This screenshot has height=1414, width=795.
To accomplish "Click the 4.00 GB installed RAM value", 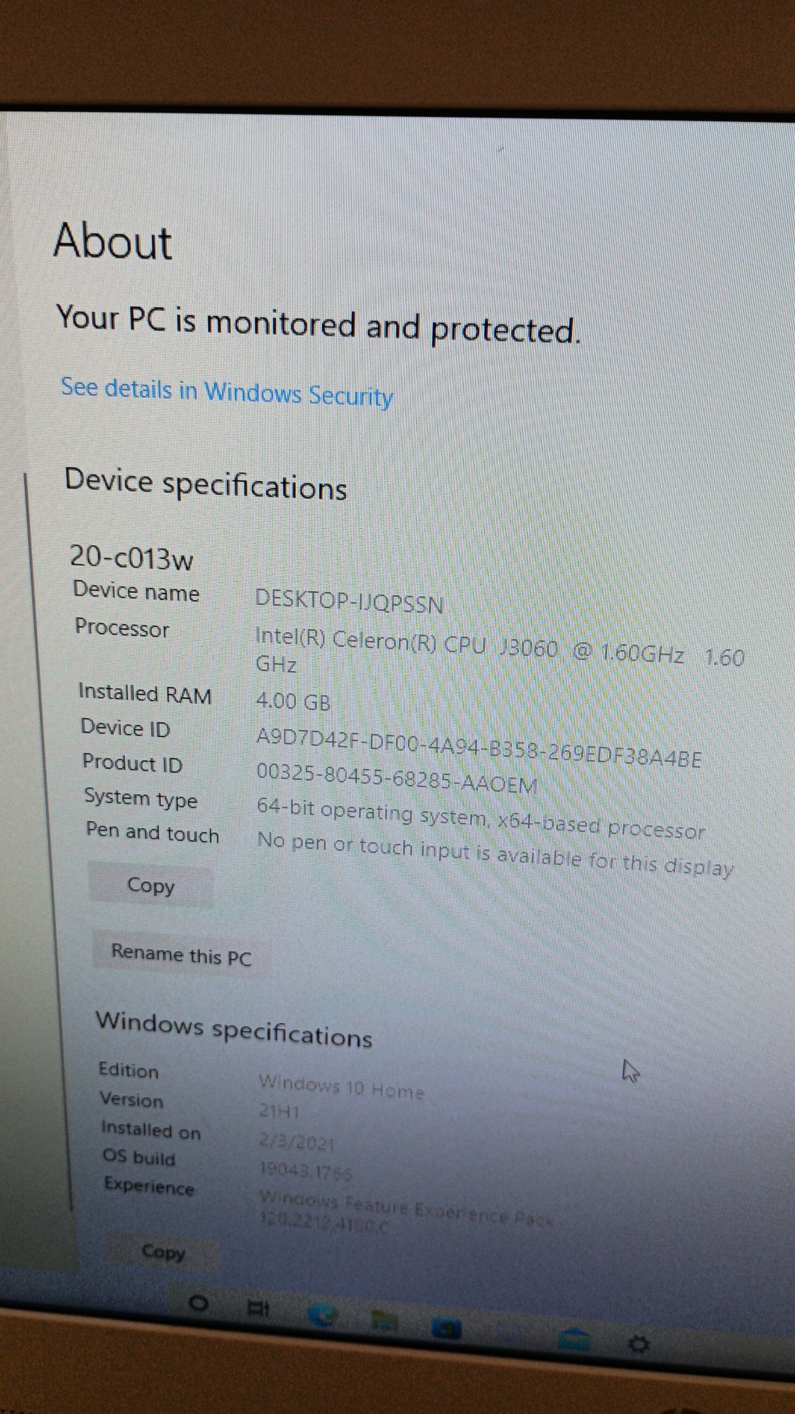I will pyautogui.click(x=293, y=702).
